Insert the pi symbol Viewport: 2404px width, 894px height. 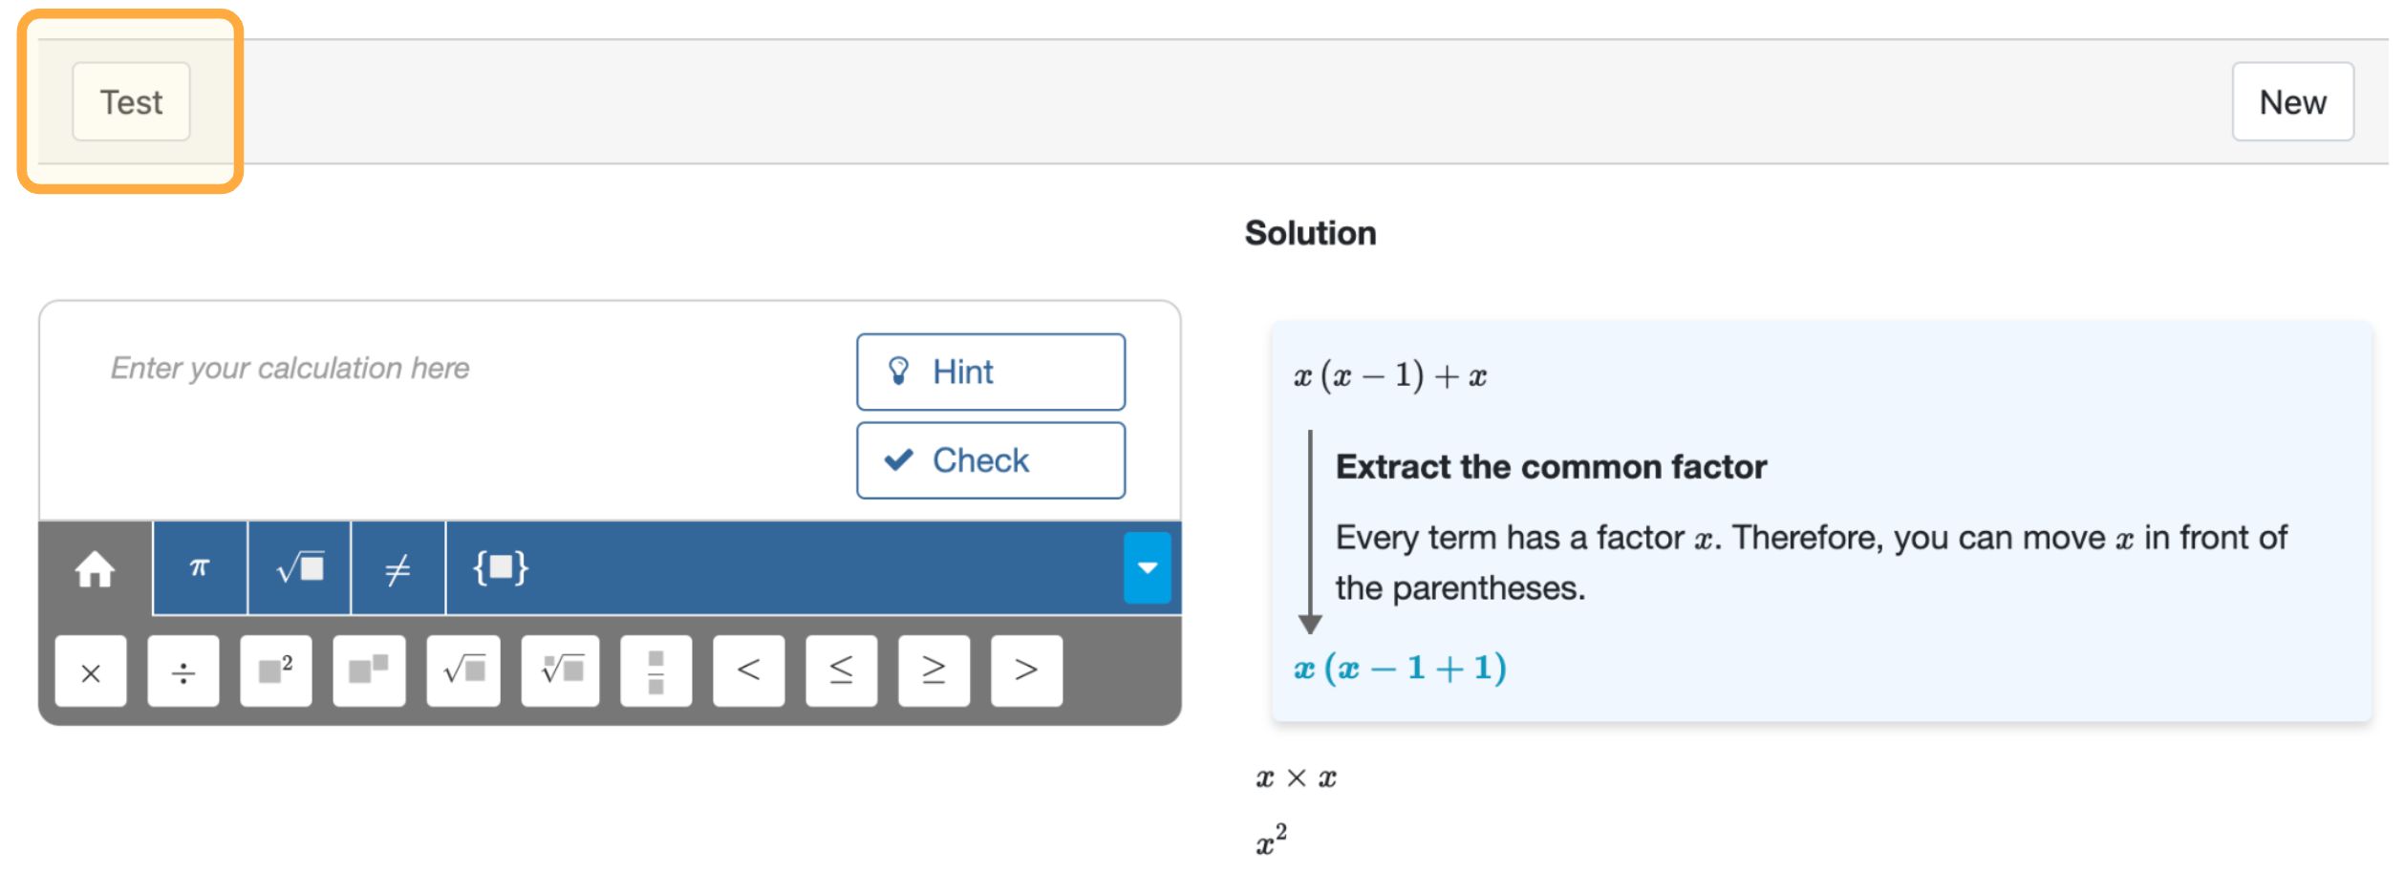[198, 566]
